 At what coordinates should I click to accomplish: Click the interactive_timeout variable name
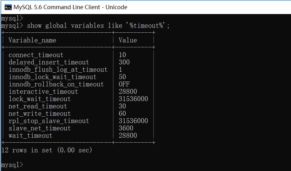43,92
